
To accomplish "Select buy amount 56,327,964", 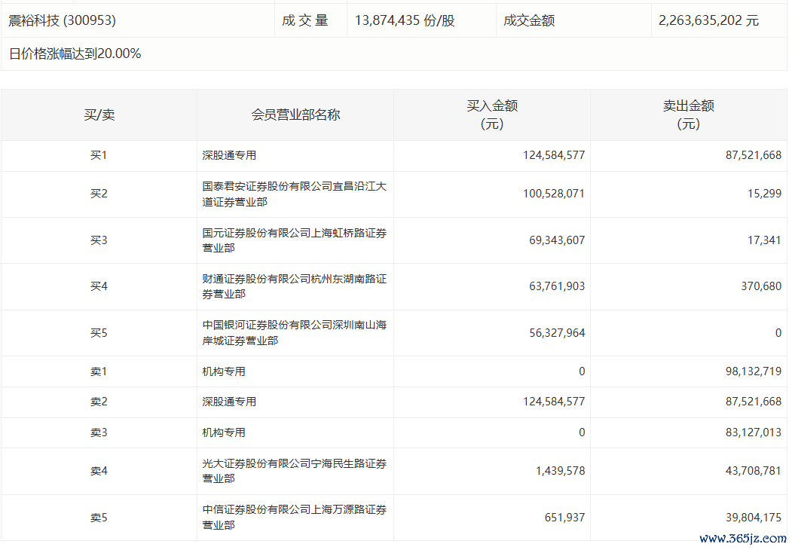I will pos(557,333).
